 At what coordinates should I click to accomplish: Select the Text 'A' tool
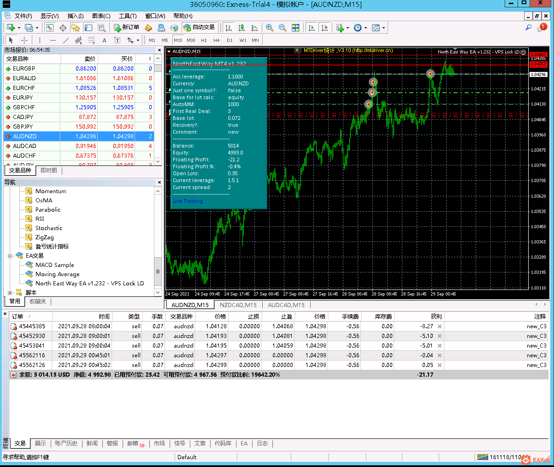[x=104, y=40]
